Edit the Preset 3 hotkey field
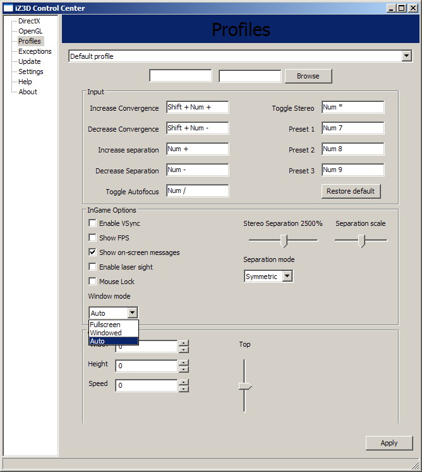The image size is (422, 472). coord(353,170)
